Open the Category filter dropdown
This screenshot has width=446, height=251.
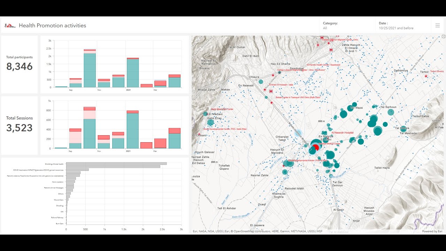(347, 25)
